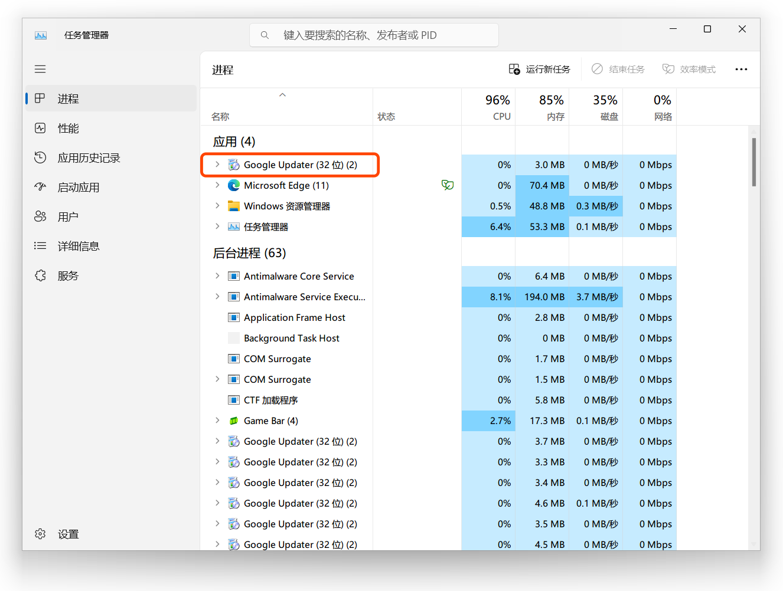Click the CTF 加载程序 icon

[x=234, y=400]
